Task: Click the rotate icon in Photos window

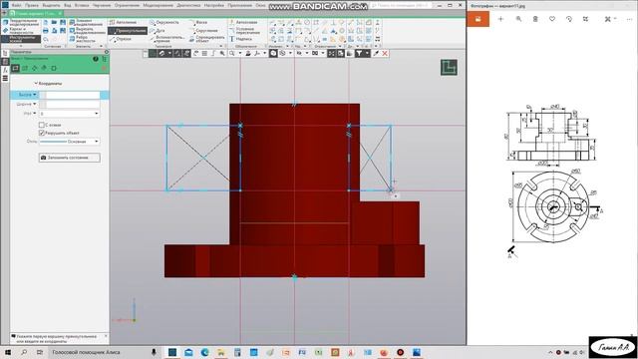Action: coord(569,19)
